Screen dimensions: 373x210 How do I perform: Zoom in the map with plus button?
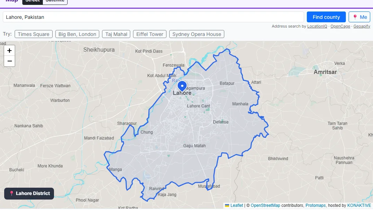tap(9, 51)
